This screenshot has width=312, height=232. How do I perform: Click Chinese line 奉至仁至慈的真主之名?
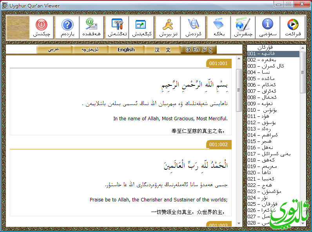click(x=198, y=131)
